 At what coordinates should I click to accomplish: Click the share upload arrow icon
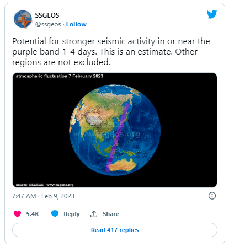(x=94, y=214)
